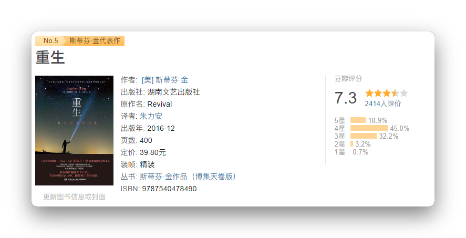Click the 18.9% percentage
This screenshot has width=466, height=238.
click(378, 120)
